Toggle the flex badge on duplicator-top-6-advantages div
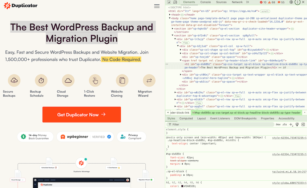The image size is (307, 188). point(237,96)
